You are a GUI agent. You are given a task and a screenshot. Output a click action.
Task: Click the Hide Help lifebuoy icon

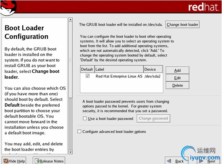click(x=6, y=161)
